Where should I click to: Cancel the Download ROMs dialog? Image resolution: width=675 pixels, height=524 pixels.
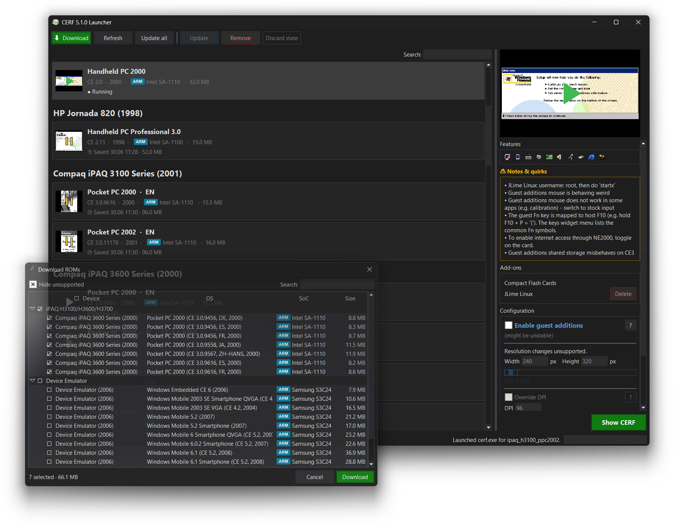point(314,477)
